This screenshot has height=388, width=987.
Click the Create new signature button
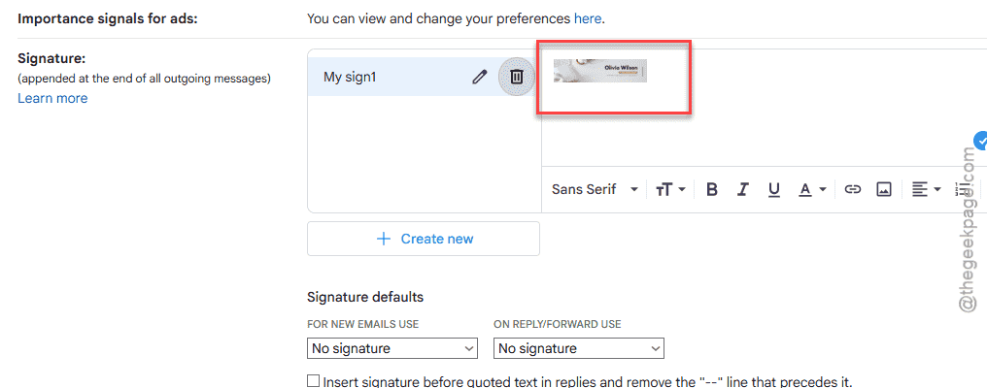(423, 239)
